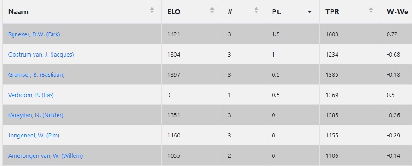Open Amerongen van, W. (Willem) link
Screen dimensions: 412x166
(x=46, y=156)
